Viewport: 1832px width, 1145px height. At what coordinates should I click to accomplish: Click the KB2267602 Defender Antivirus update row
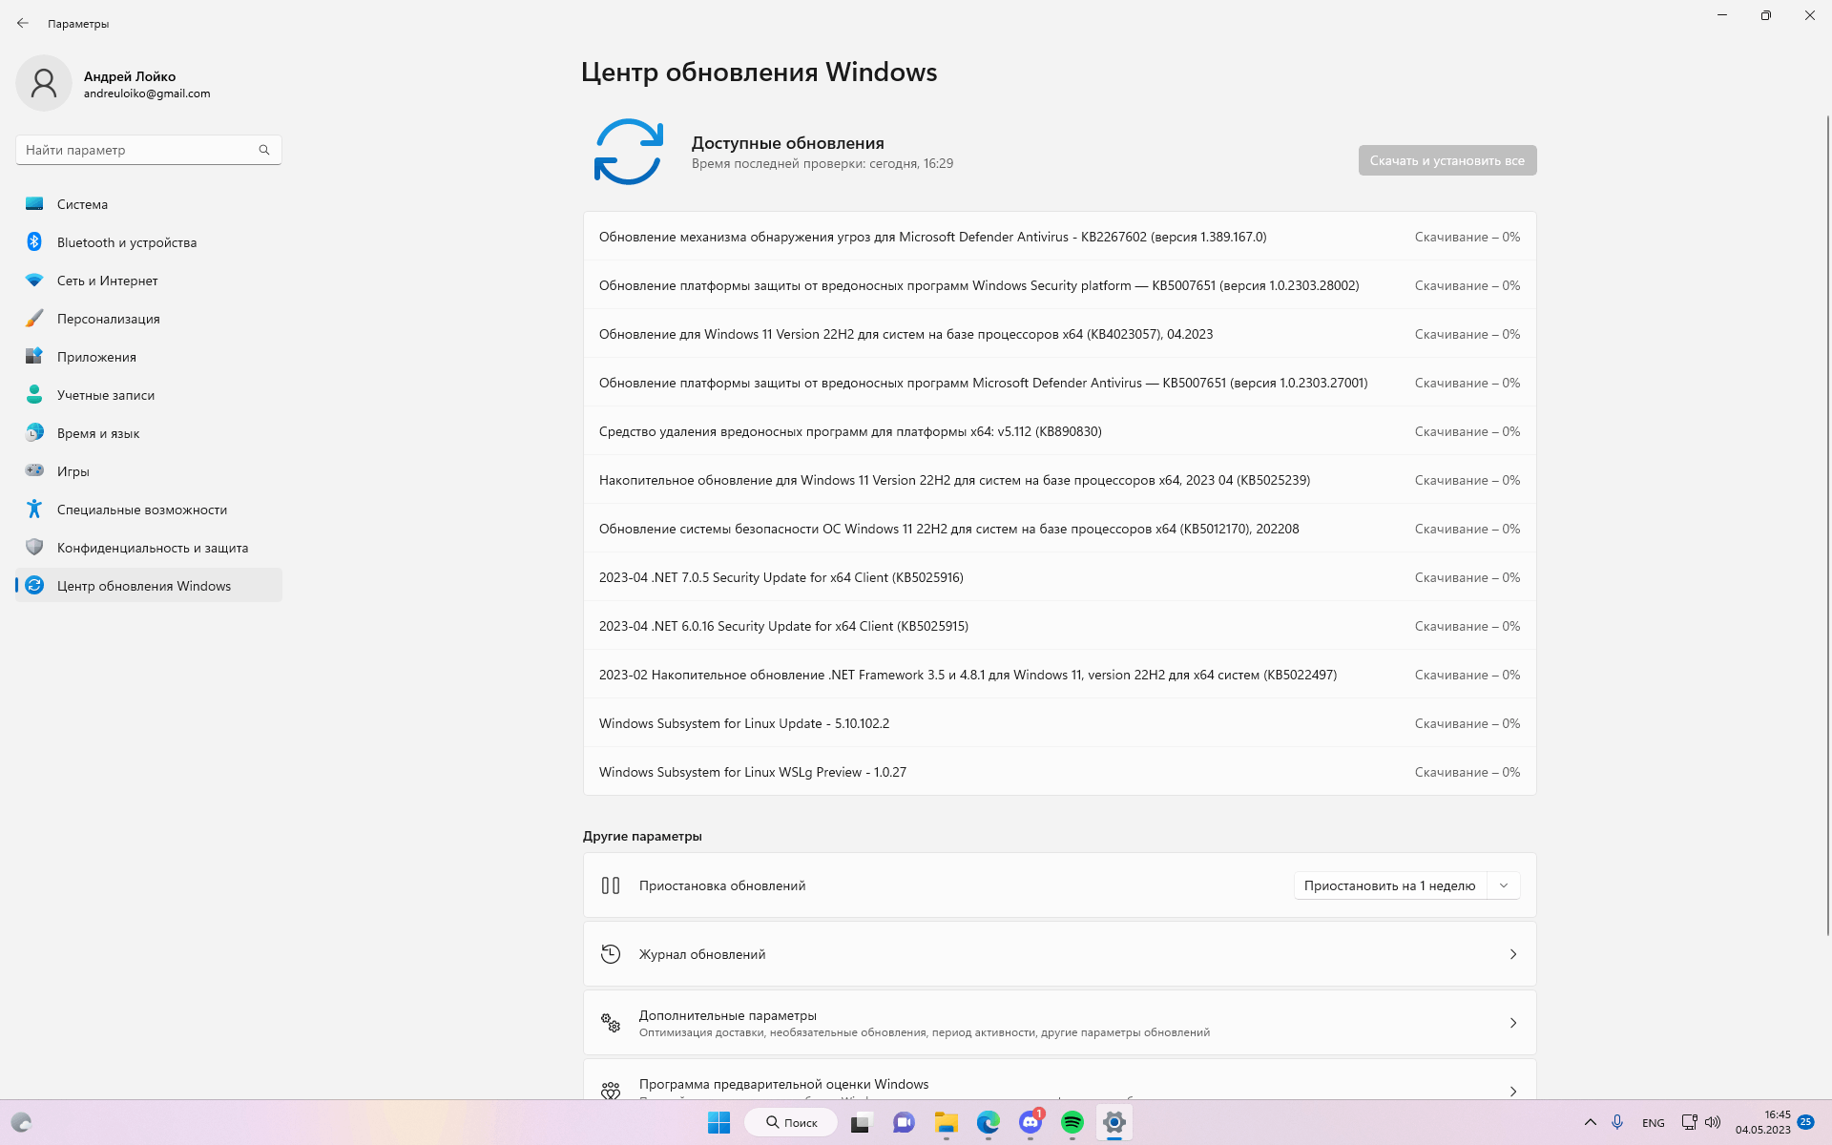point(1060,237)
